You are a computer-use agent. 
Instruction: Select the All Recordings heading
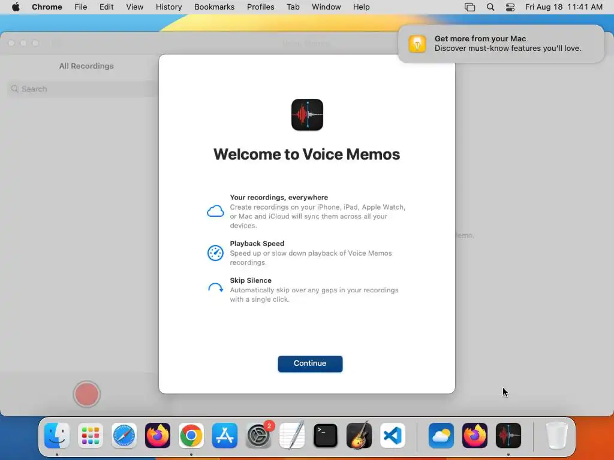click(86, 66)
